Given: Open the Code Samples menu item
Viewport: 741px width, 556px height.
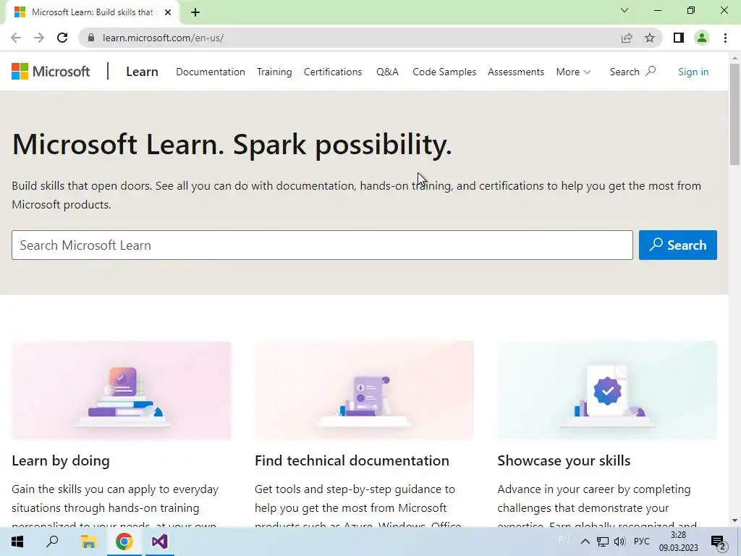Looking at the screenshot, I should click(444, 72).
